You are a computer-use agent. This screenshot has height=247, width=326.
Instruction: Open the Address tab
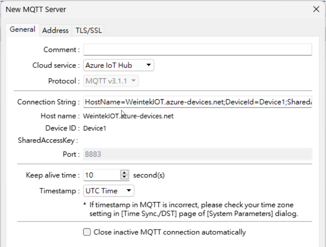(55, 30)
